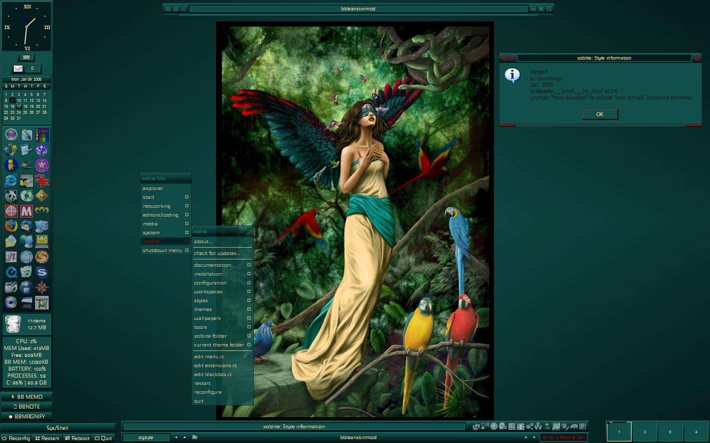
Task: Open the styles submenu
Action: coord(222,301)
